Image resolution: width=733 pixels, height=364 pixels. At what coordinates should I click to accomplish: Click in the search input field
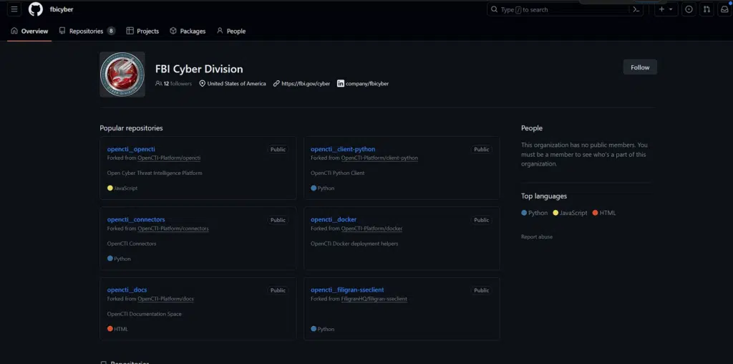point(556,9)
